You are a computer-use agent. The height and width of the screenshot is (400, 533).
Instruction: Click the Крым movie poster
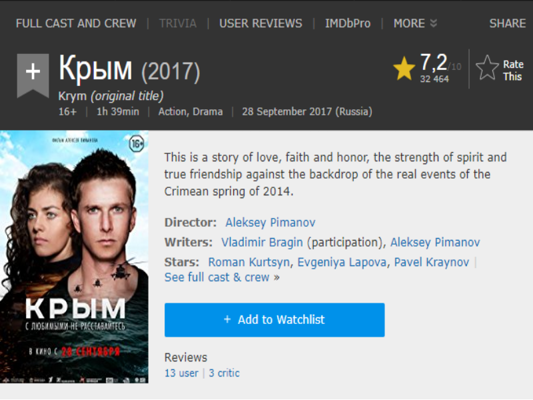pyautogui.click(x=75, y=257)
